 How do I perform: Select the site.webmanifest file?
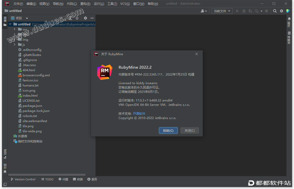pyautogui.click(x=33, y=121)
